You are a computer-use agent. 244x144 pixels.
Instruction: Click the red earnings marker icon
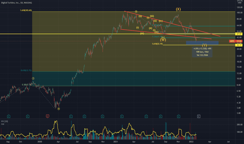pos(48,116)
